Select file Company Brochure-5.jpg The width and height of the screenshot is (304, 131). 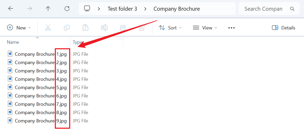pyautogui.click(x=40, y=88)
